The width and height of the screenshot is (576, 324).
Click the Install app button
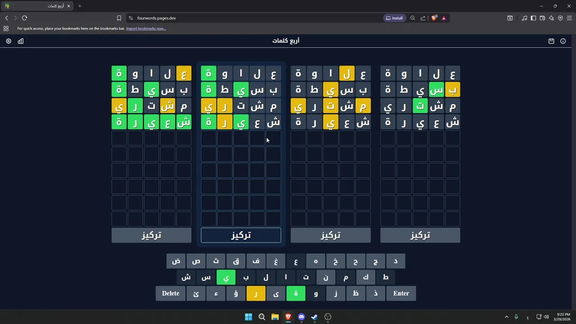tap(394, 18)
